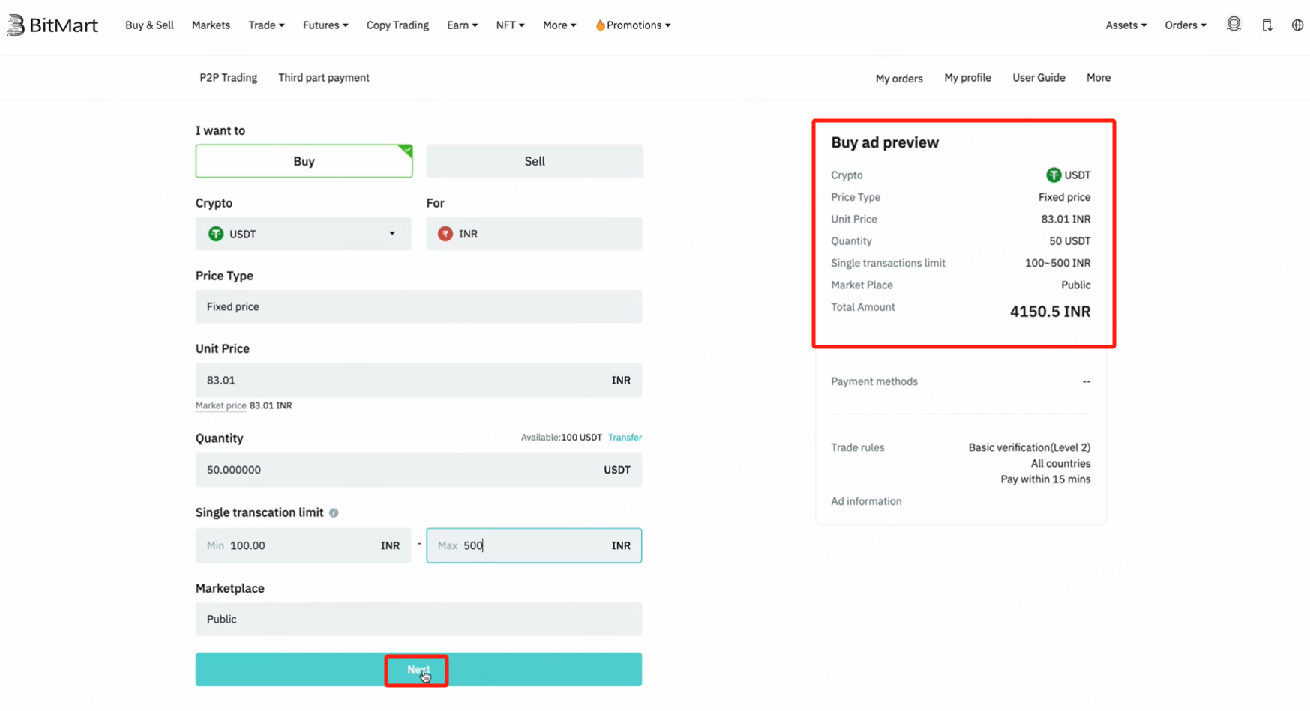Click Basic verification(Level 2) text
The height and width of the screenshot is (711, 1310).
pos(1029,447)
